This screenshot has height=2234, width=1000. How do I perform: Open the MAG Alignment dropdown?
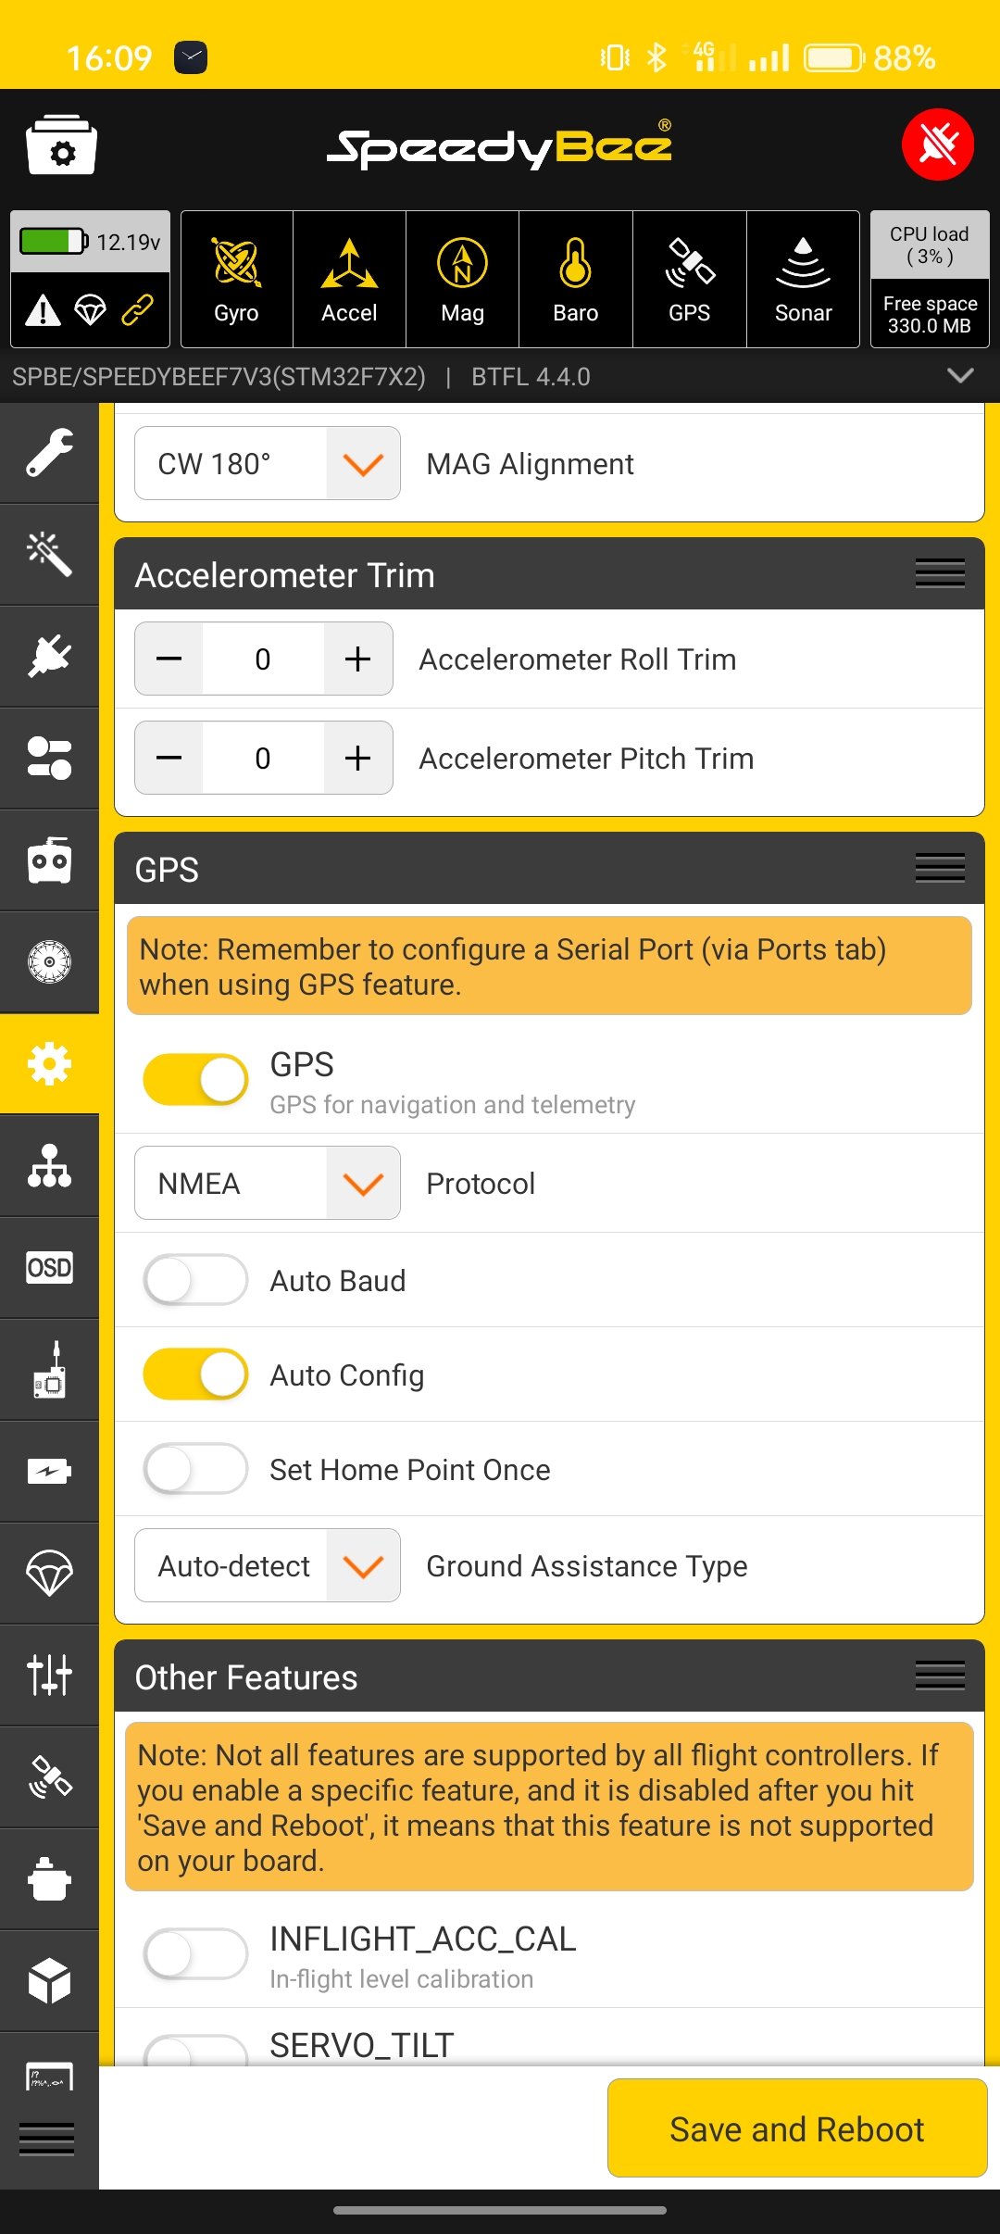tap(268, 463)
